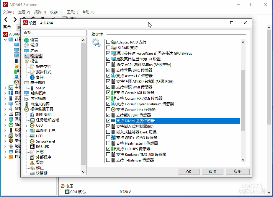Image resolution: width=273 pixels, height=197 pixels.
Task: Click the 内容筛选 icon
Action: click(x=27, y=99)
